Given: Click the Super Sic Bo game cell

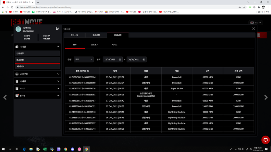Looking at the screenshot, I should (x=177, y=89).
